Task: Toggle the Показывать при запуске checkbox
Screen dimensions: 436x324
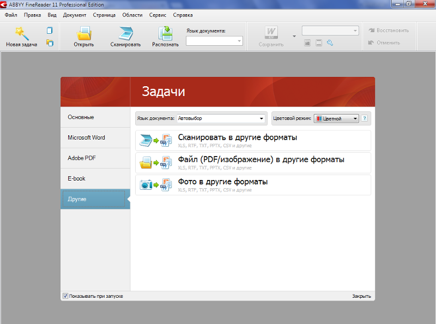Action: pyautogui.click(x=65, y=296)
